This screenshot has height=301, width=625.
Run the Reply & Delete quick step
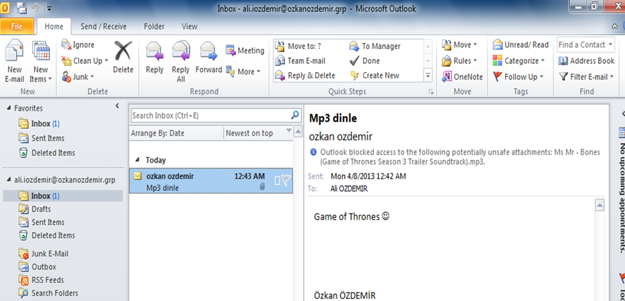click(x=306, y=75)
